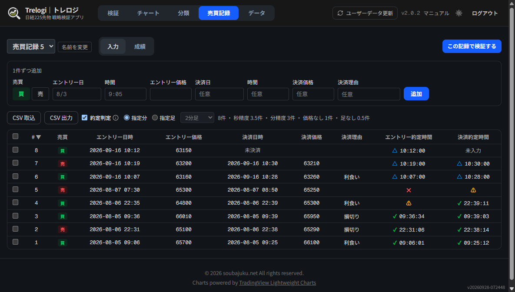Click the ユーザーデータ更新 button
The width and height of the screenshot is (515, 292).
[365, 13]
